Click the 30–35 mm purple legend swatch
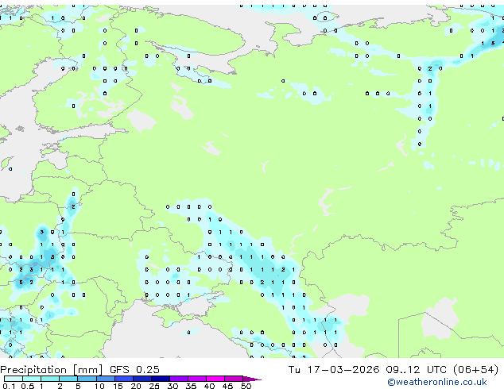 coord(179,379)
